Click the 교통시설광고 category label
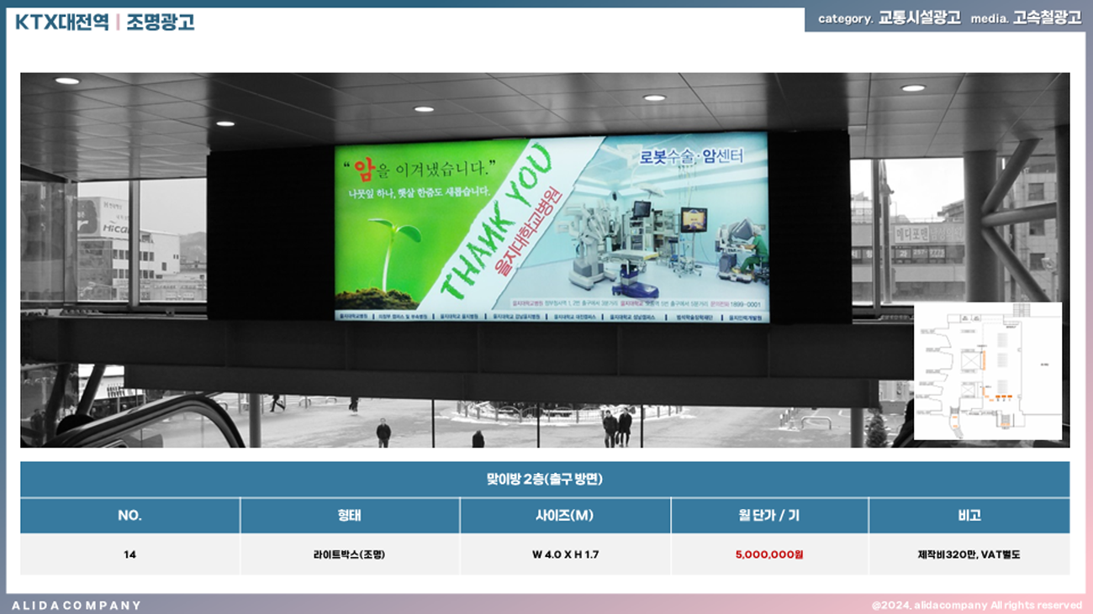This screenshot has height=614, width=1093. (919, 18)
